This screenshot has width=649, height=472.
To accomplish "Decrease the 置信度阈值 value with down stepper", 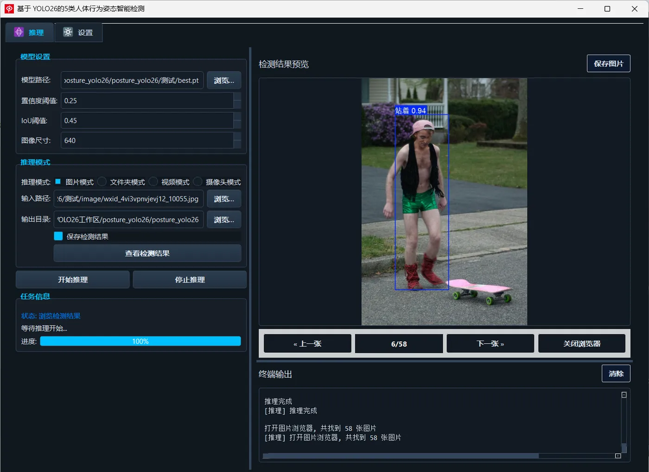I will pos(237,105).
